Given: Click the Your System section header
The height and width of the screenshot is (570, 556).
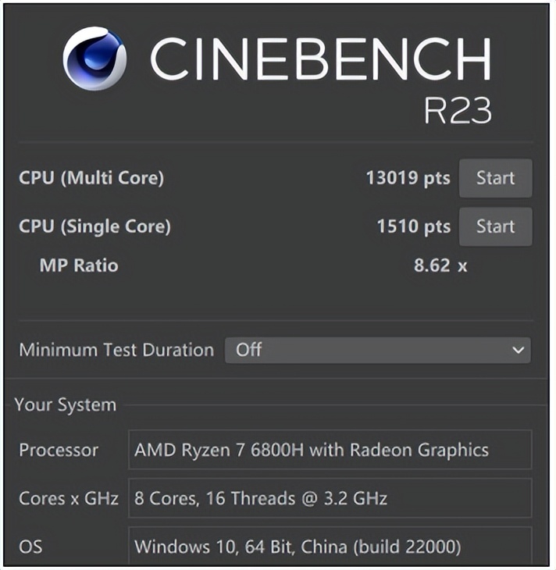Looking at the screenshot, I should point(65,404).
